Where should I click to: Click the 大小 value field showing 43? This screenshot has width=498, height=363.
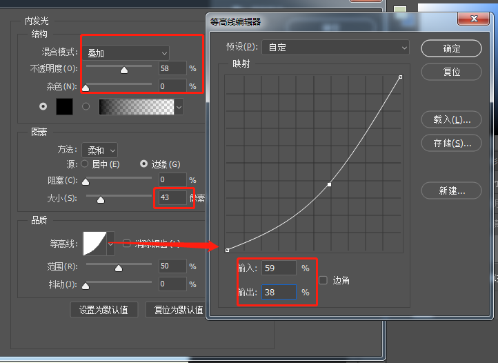pos(172,197)
